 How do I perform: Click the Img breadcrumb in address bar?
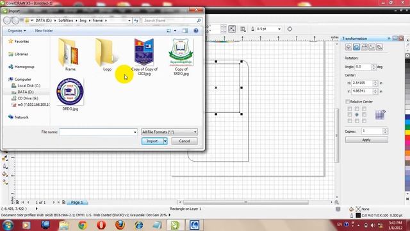point(83,21)
